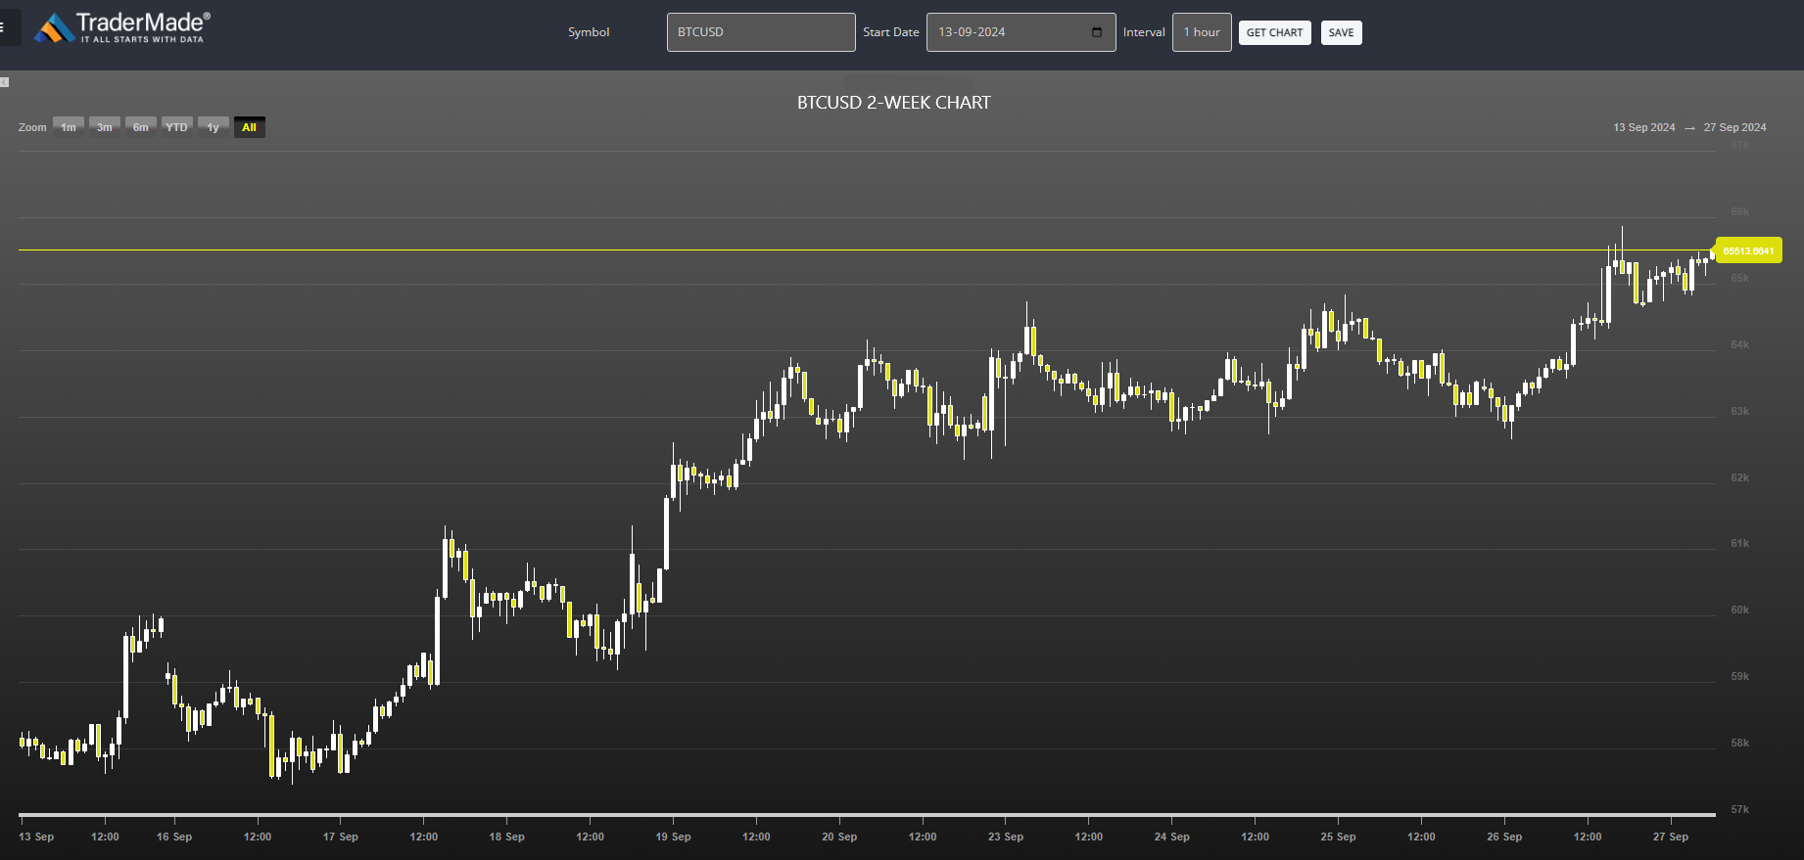Click the 63k price axis label
The width and height of the screenshot is (1804, 860).
(x=1739, y=411)
